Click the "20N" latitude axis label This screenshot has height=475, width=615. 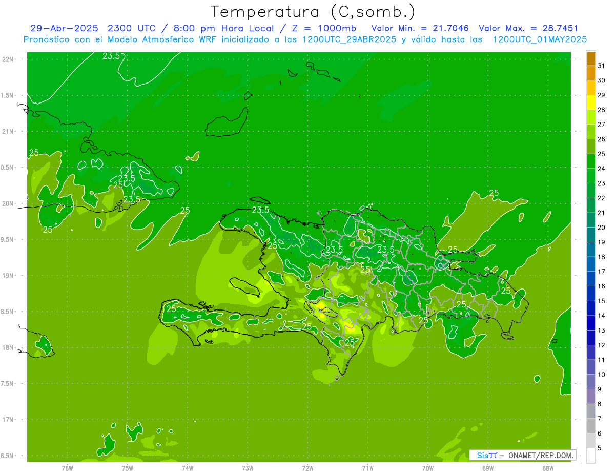pos(8,203)
